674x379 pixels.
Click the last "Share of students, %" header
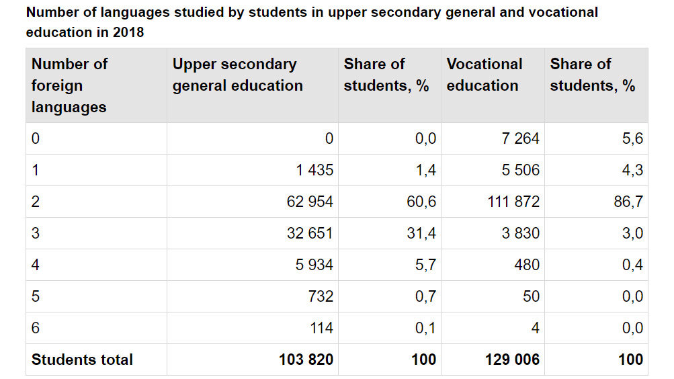pos(592,75)
